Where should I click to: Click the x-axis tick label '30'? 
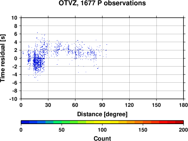click(48, 105)
